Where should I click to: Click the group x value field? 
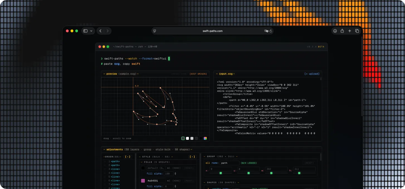tap(221, 169)
